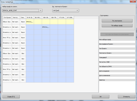
Task: Click the По набору проф. sort button
Action: (x=117, y=26)
